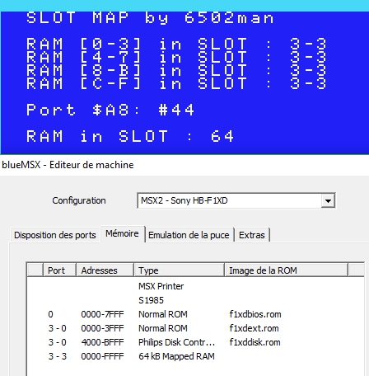The width and height of the screenshot is (369, 376).
Task: Click the RAM in SLOT : 64 line
Action: click(x=130, y=136)
